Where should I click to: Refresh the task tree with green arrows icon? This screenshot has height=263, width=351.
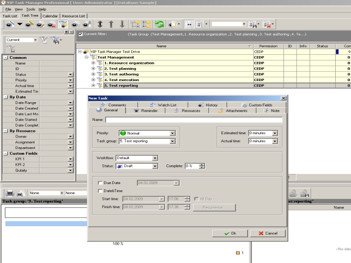(159, 24)
